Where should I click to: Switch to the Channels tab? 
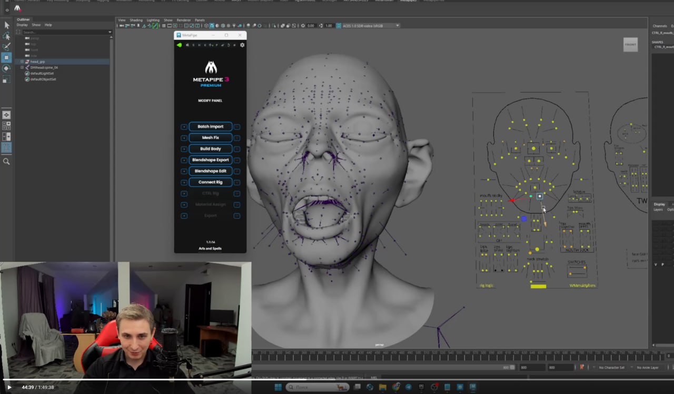pyautogui.click(x=660, y=26)
